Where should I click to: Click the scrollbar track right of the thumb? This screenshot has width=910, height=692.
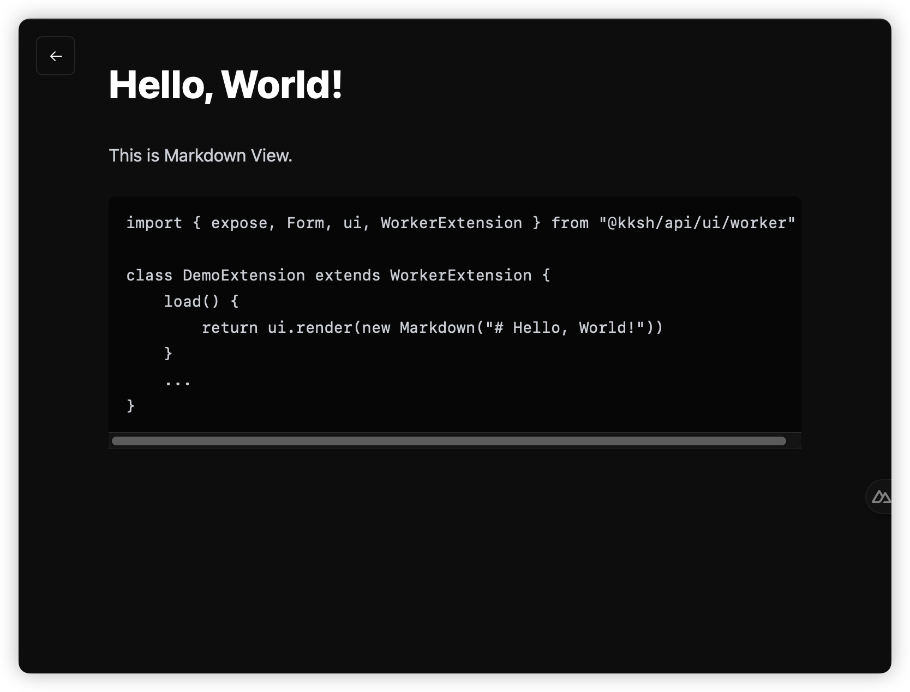pyautogui.click(x=793, y=441)
